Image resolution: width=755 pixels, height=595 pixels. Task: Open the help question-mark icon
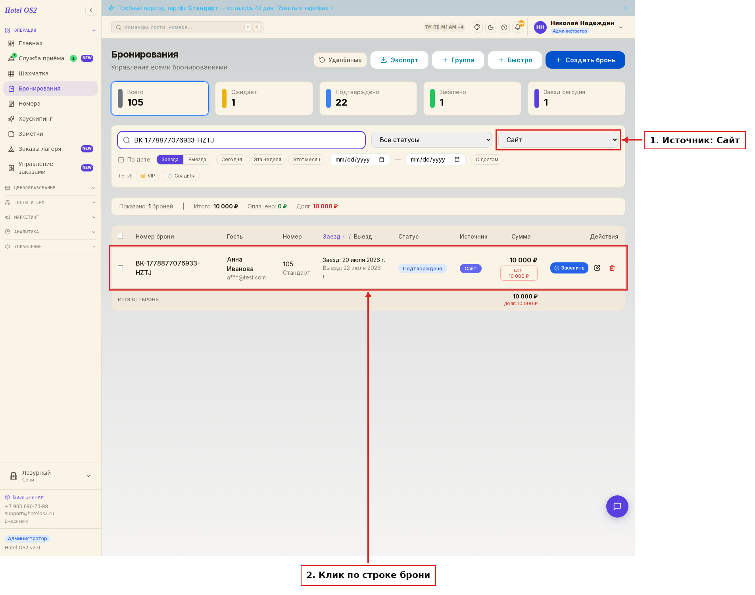[504, 27]
